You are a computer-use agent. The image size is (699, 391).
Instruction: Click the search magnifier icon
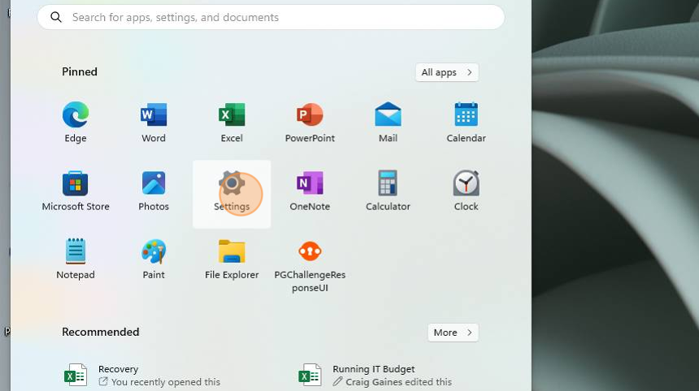[56, 17]
